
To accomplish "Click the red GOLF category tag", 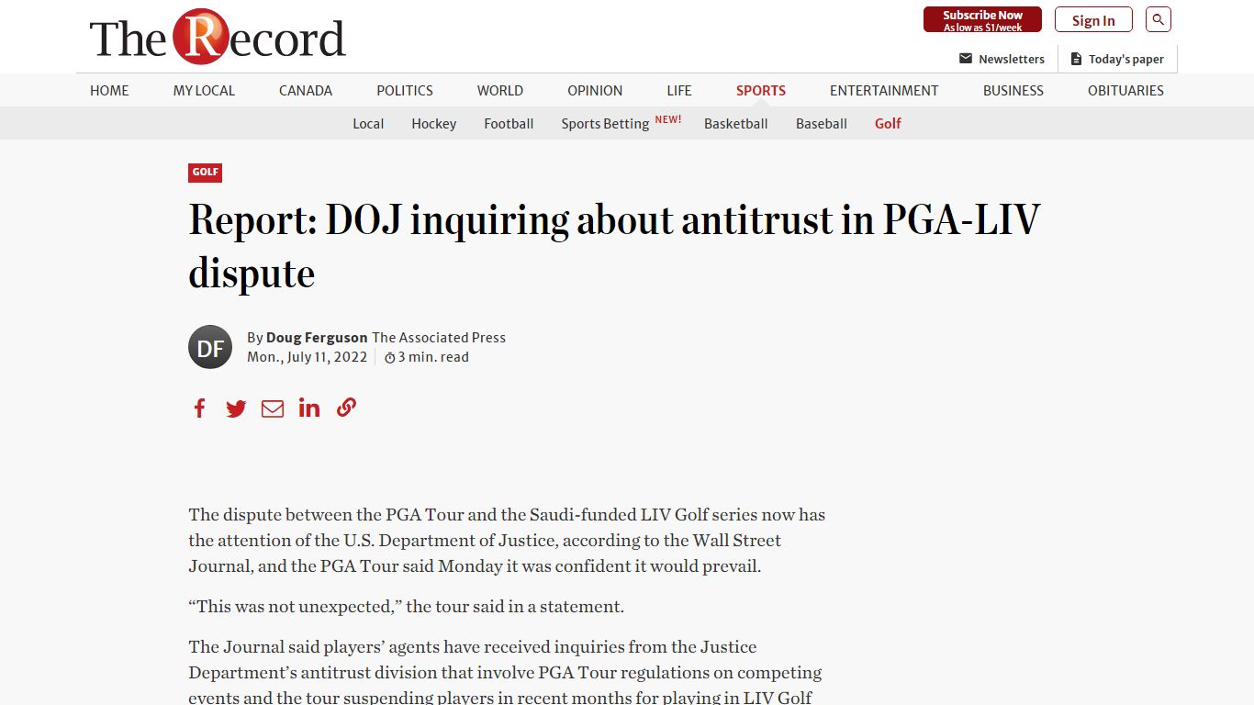I will pyautogui.click(x=206, y=173).
